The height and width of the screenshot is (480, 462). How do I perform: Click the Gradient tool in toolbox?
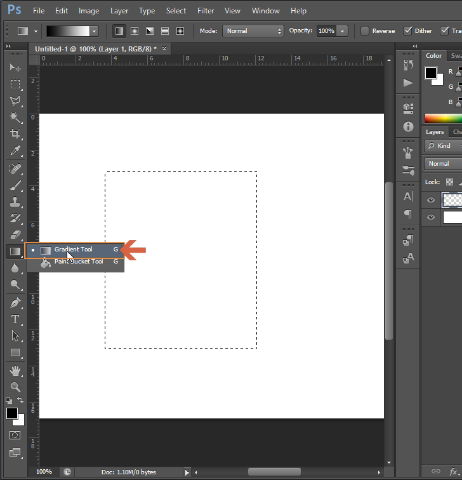pos(15,251)
